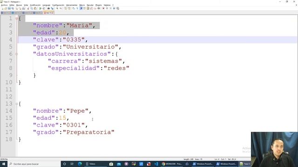The height and width of the screenshot is (167, 298).
Task: Open the Configuración menu
Action: [58, 5]
